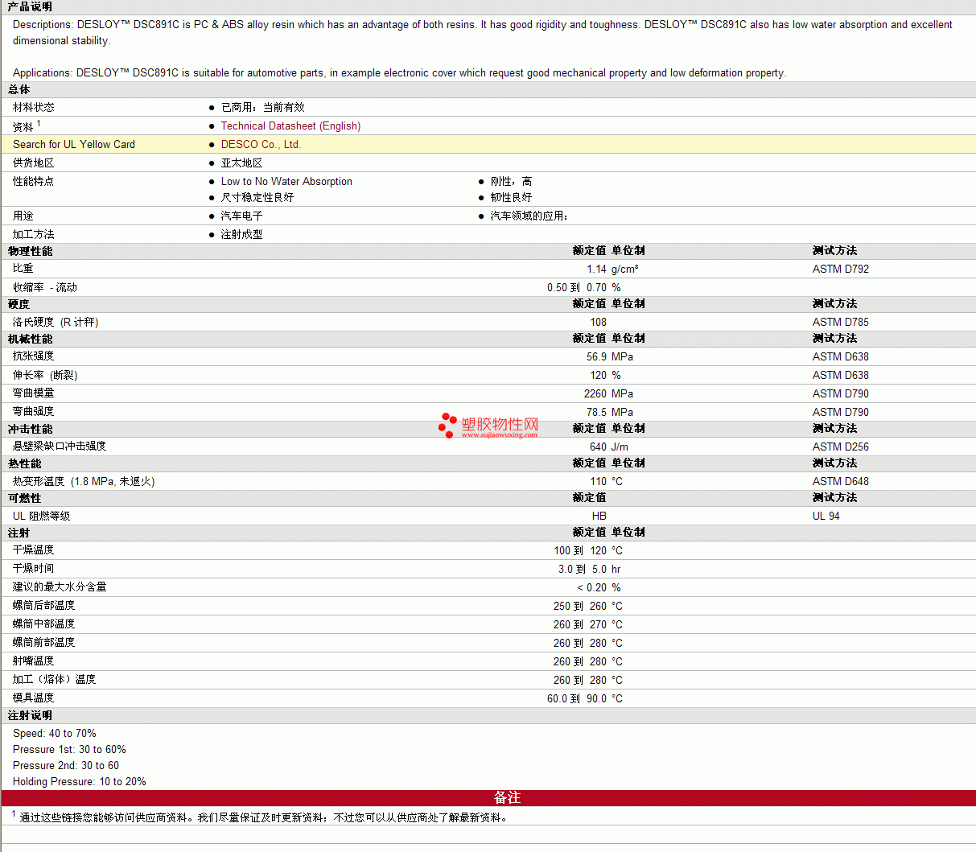
Task: Click the drying time value 3.0 到 5.0
Action: tap(583, 569)
